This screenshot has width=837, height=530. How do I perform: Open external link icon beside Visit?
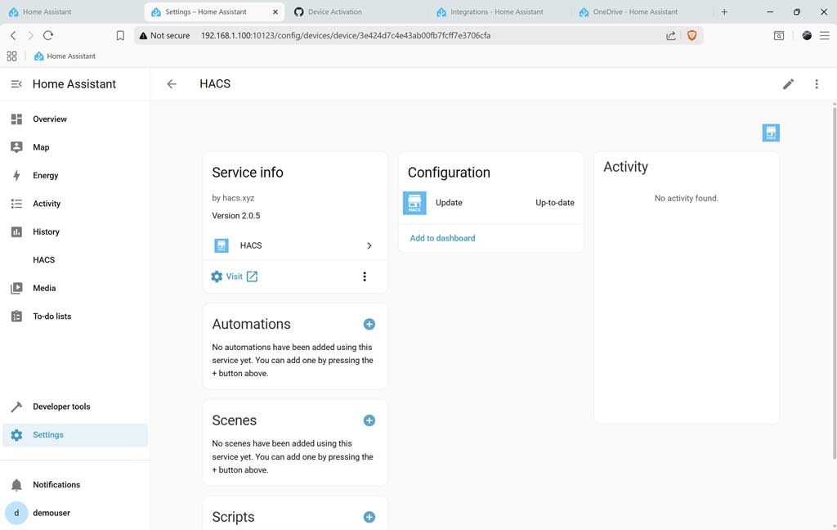252,276
